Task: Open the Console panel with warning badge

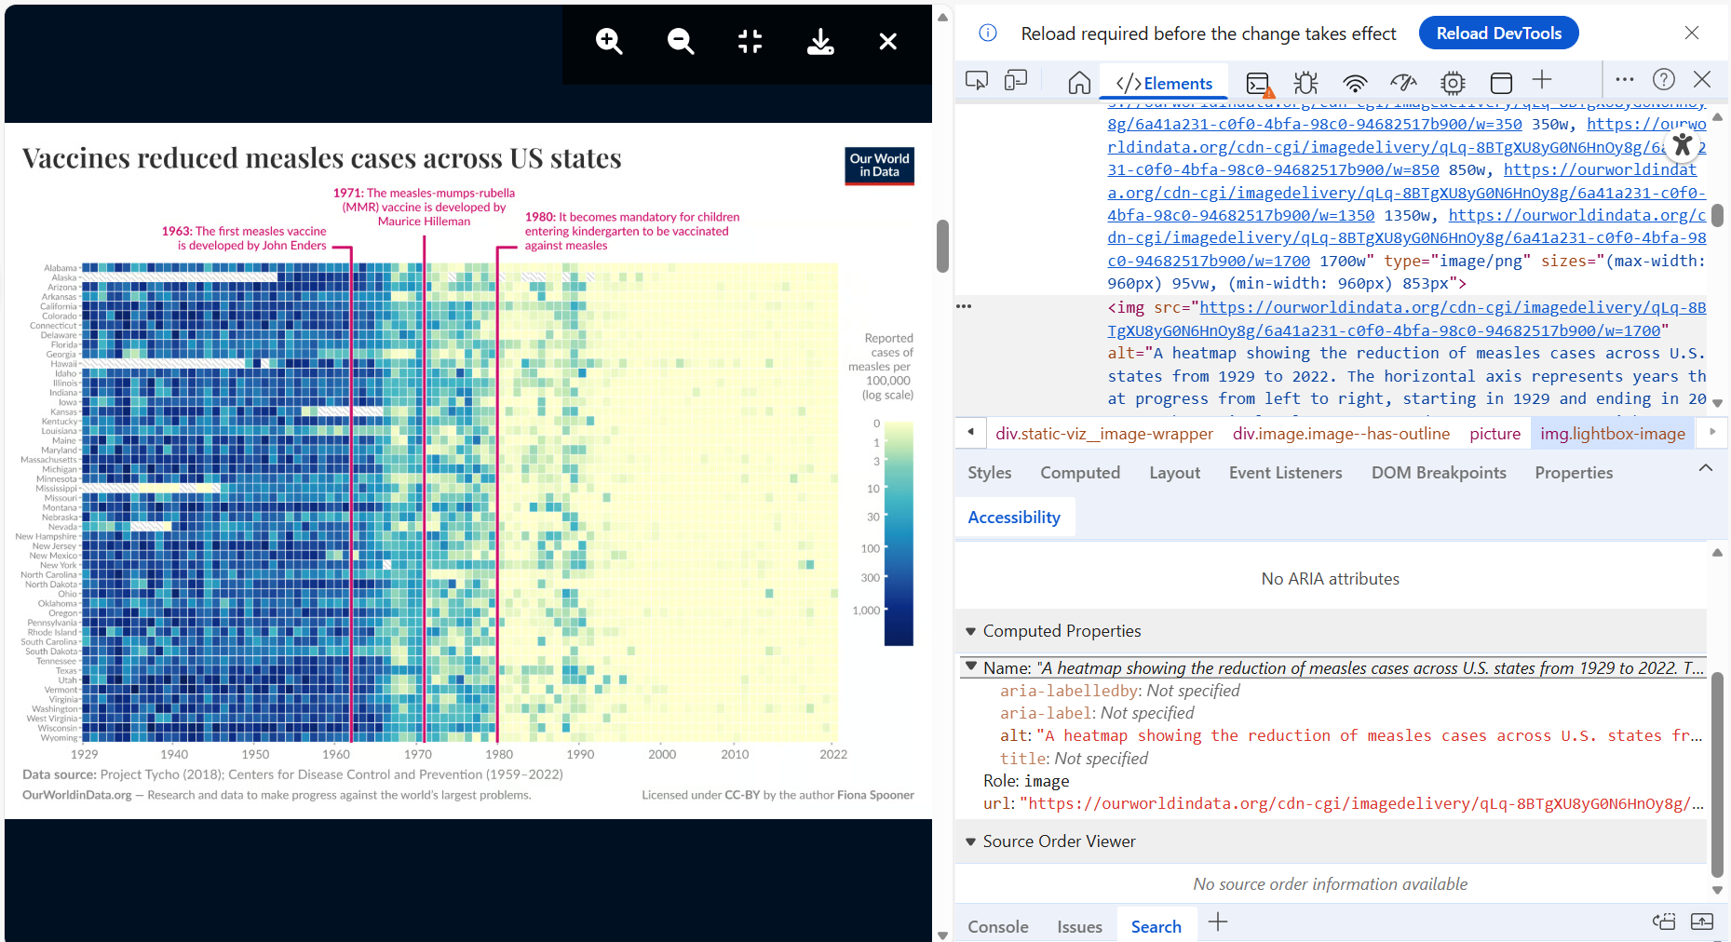Action: (x=1259, y=82)
